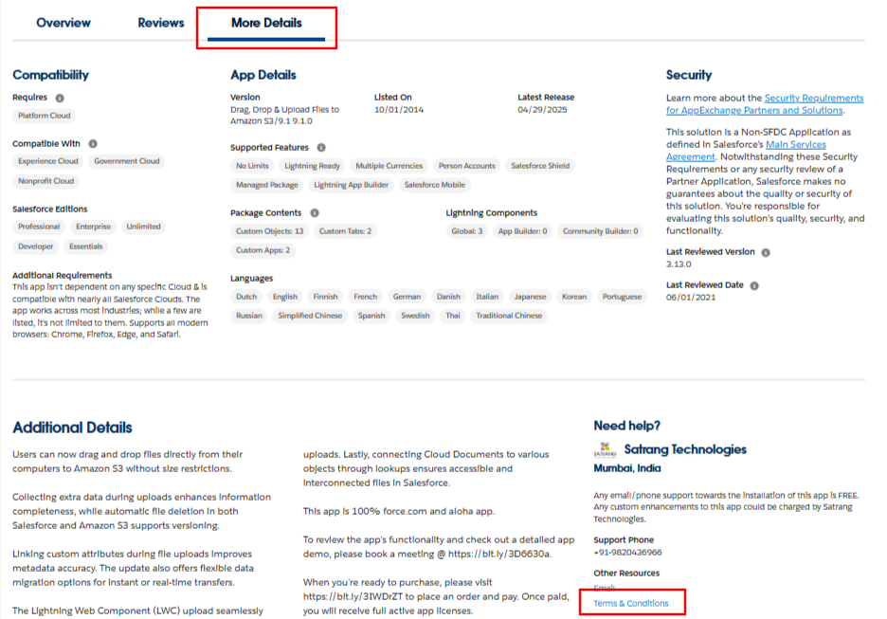Click the Lightning App Builder tag
Viewport: 887px width, 619px height.
tap(352, 185)
